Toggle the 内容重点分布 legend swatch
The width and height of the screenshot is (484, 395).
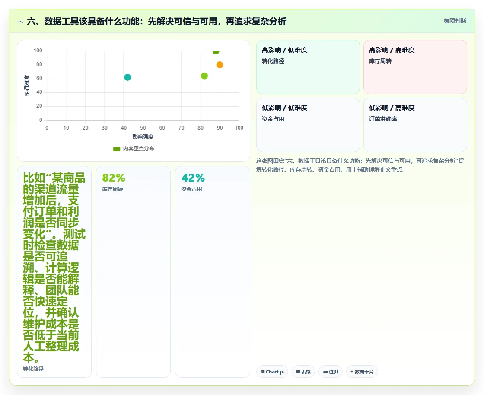[116, 149]
